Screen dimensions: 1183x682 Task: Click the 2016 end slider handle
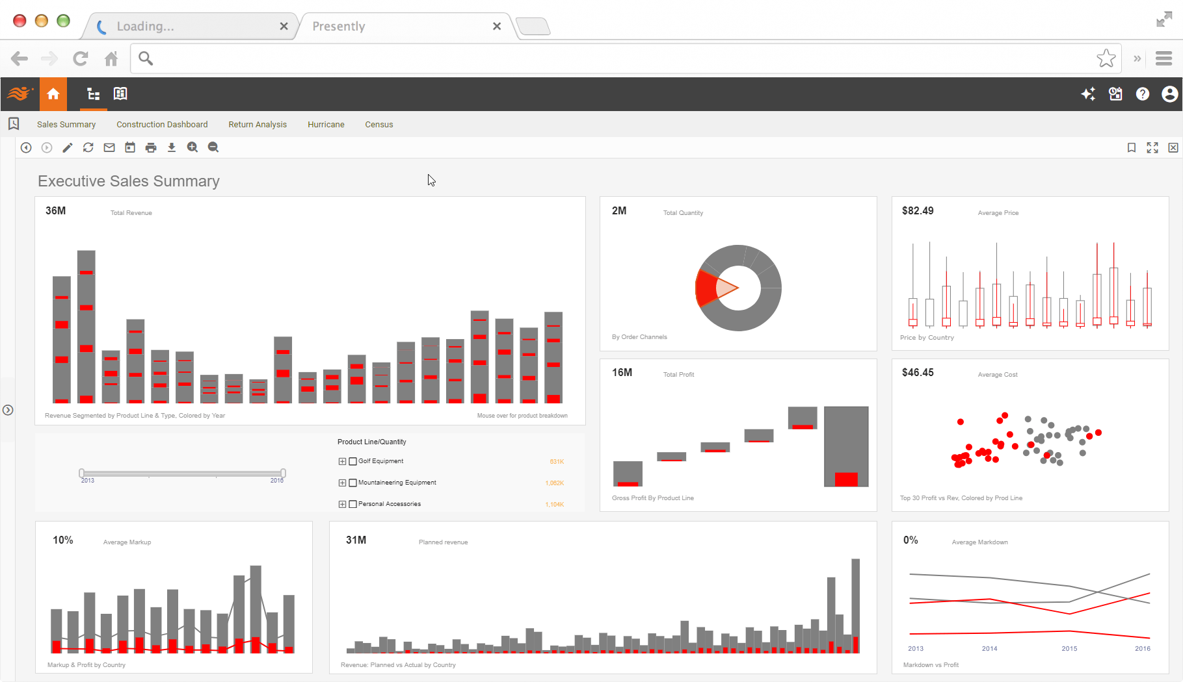point(283,473)
